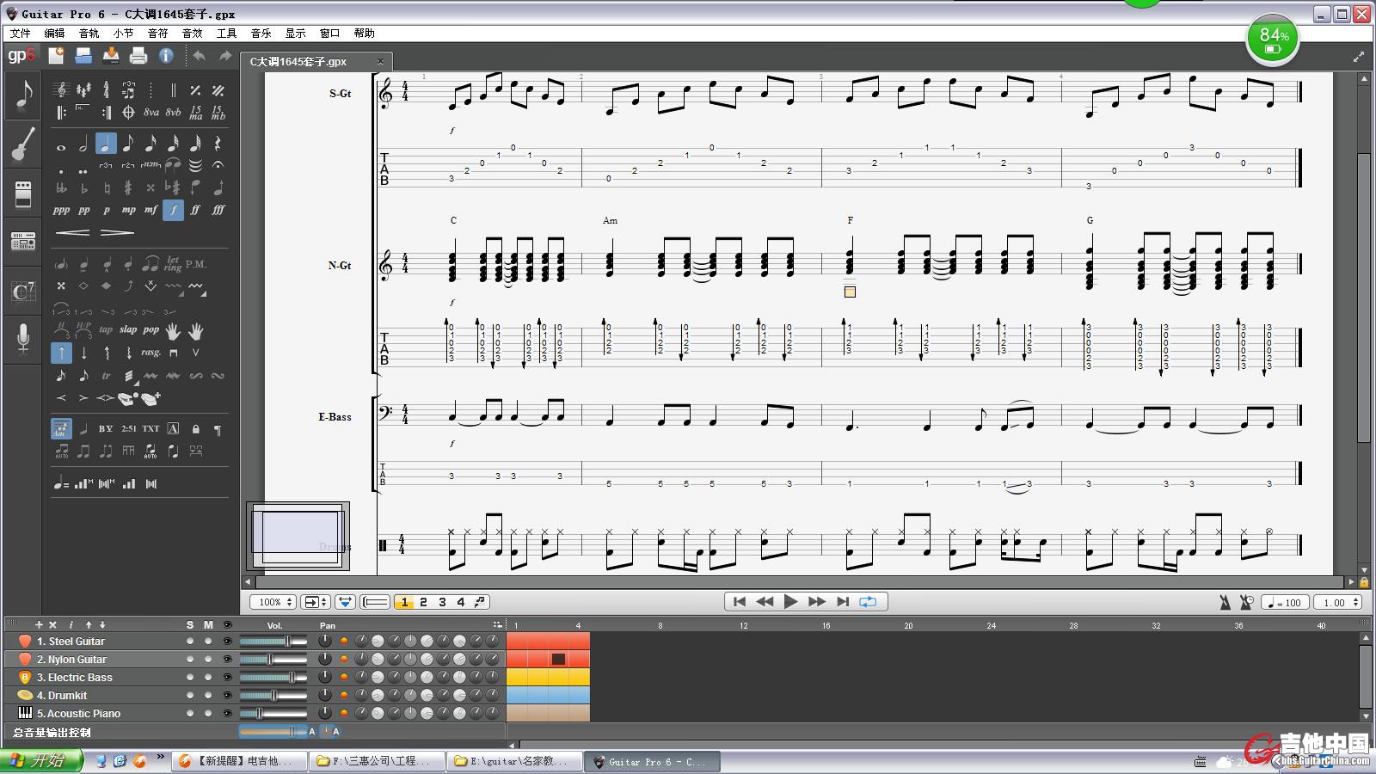
Task: Add a new track with plus button
Action: tap(39, 624)
